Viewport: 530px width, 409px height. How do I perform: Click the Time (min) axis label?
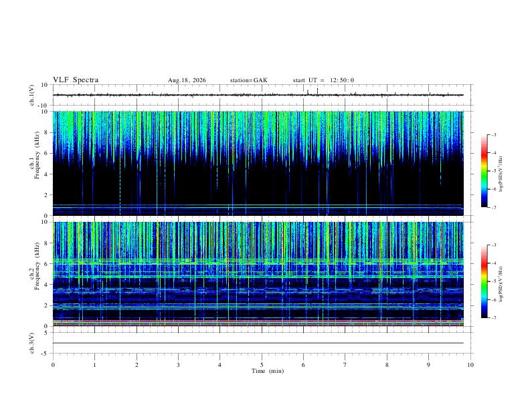pos(268,371)
